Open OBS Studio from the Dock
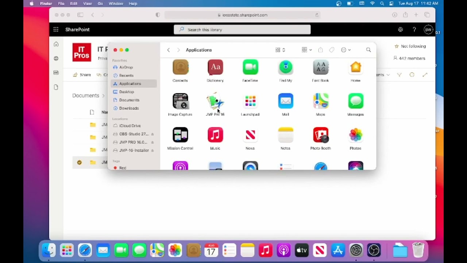Viewport: 467px width, 263px height. [374, 250]
